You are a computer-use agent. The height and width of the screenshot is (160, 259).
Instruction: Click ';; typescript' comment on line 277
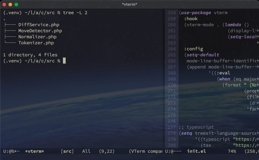[x=196, y=127]
